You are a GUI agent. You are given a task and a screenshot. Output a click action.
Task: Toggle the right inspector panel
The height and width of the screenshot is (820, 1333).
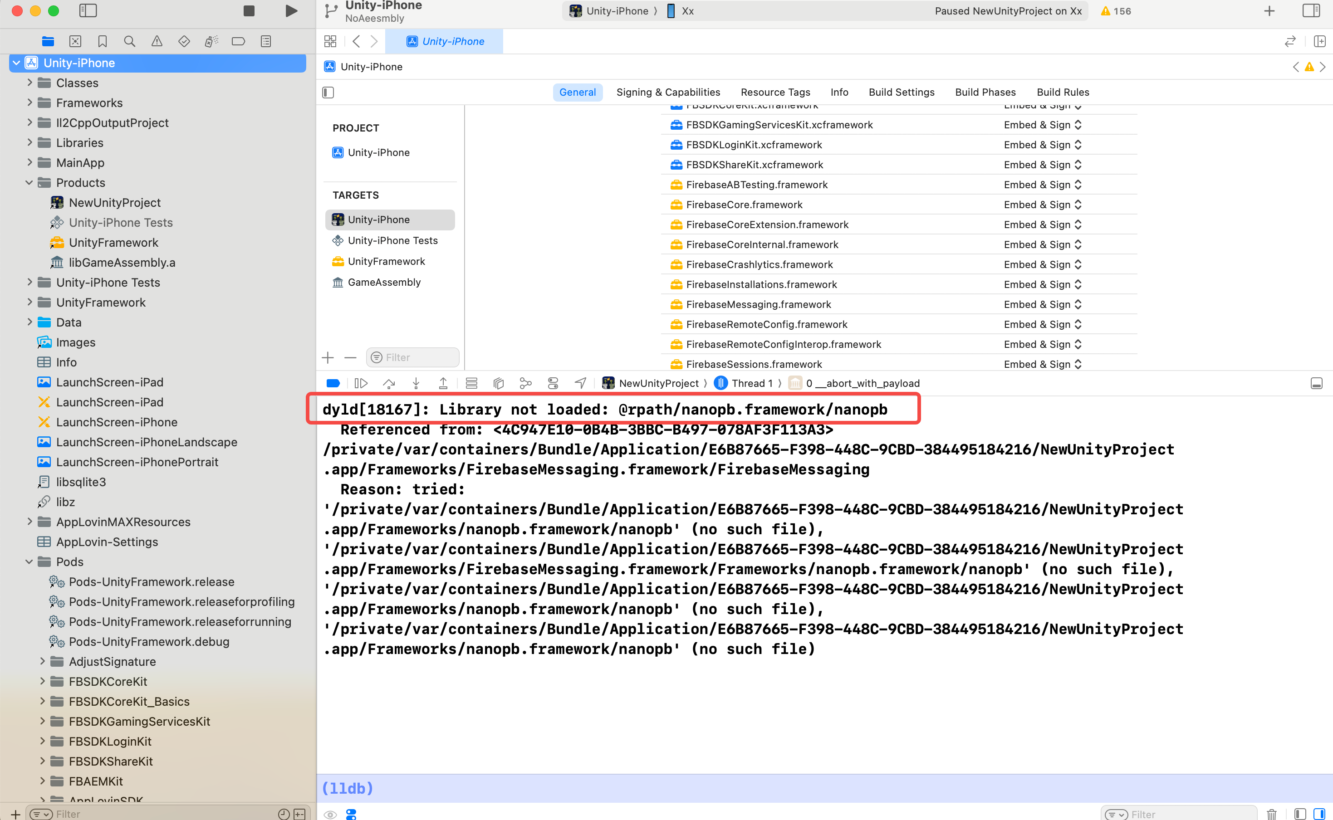(x=1311, y=11)
